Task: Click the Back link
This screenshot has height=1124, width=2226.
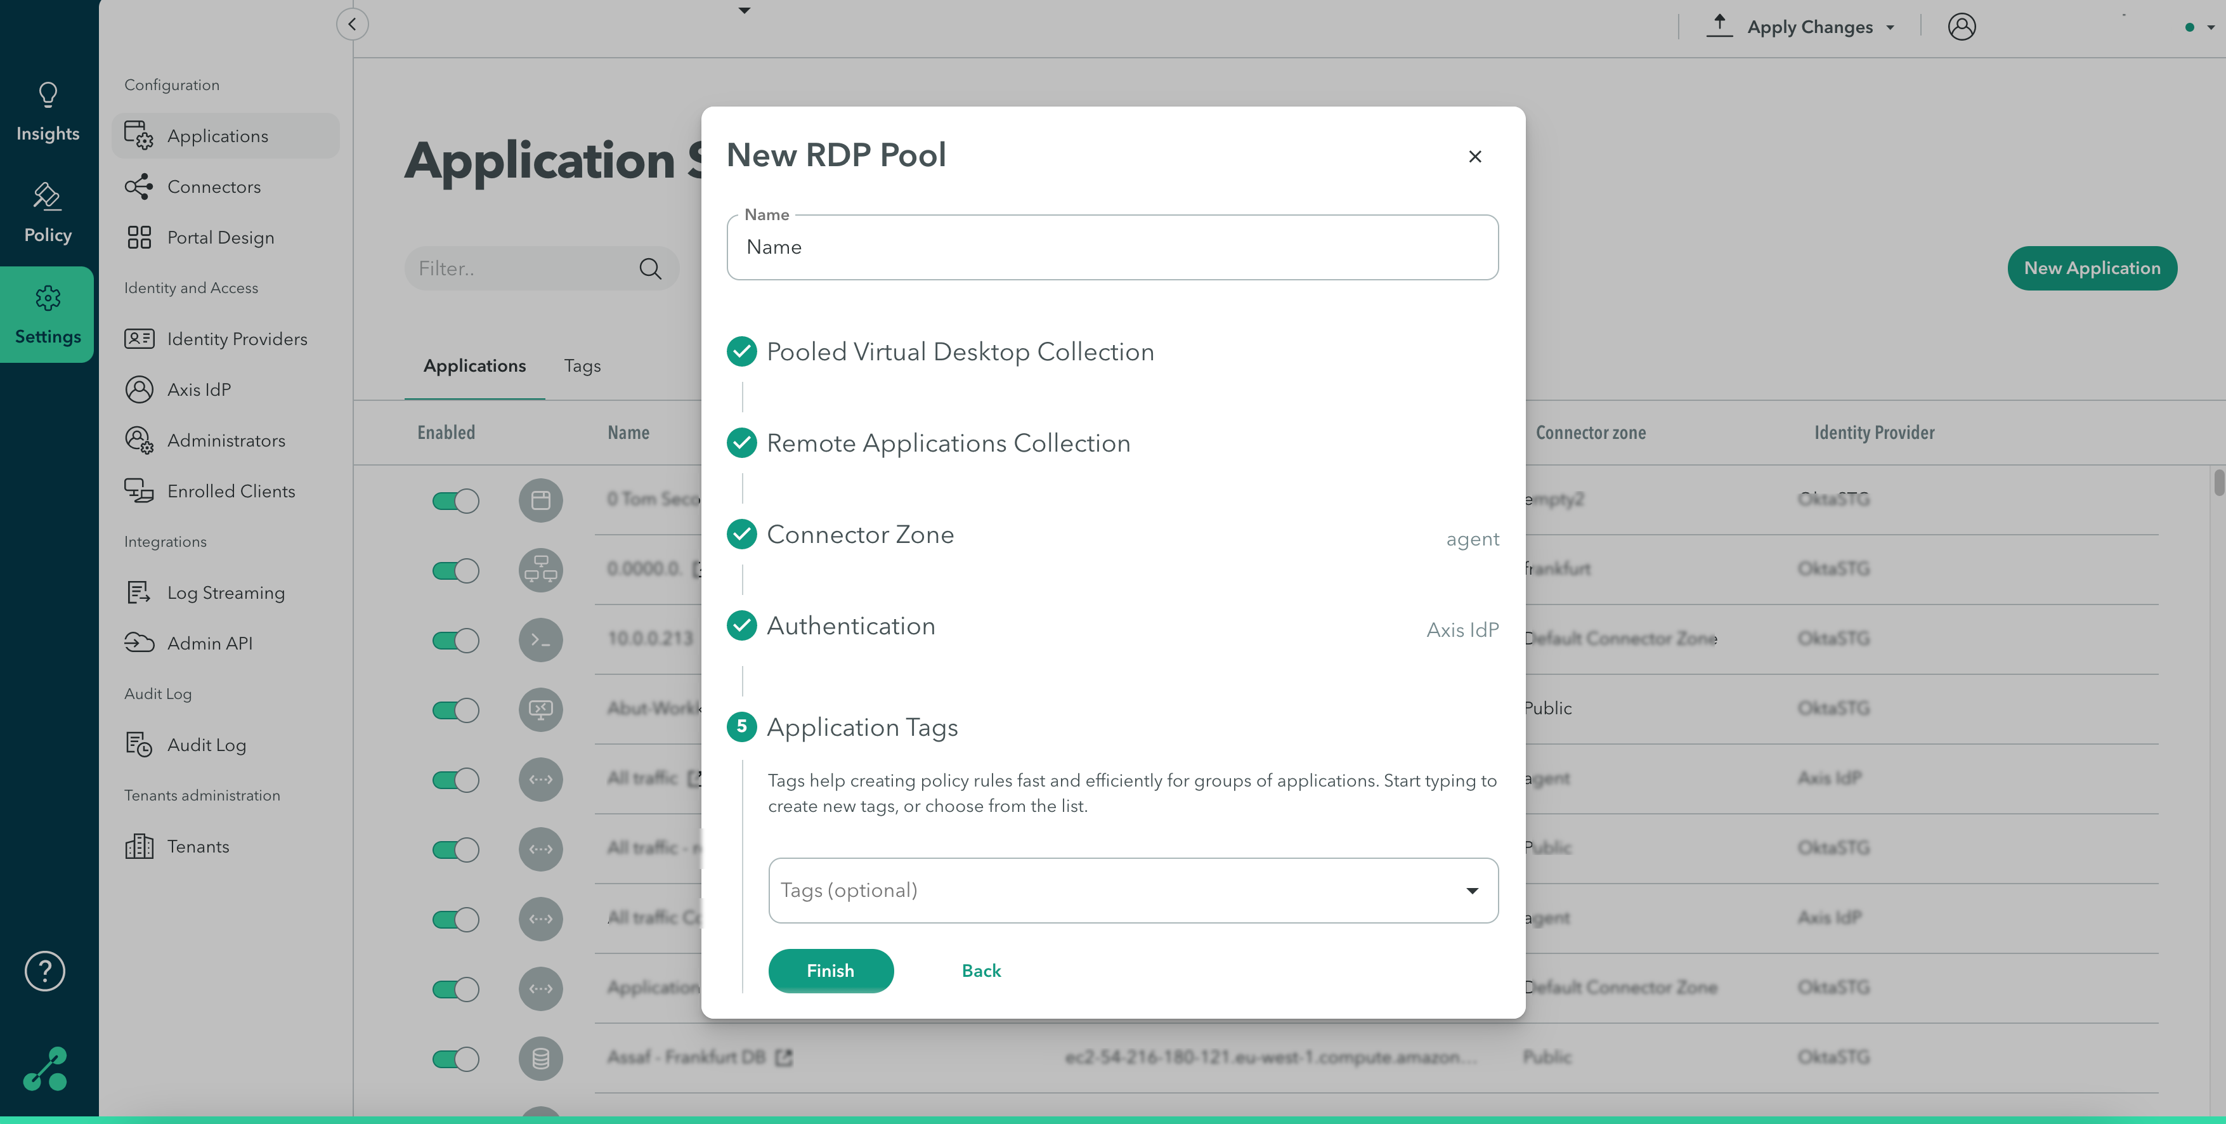Action: (981, 971)
